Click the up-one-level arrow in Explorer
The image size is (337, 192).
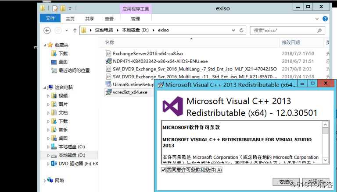(x=75, y=31)
